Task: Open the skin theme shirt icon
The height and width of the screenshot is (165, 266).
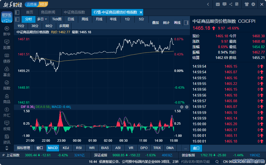Action: [247, 4]
